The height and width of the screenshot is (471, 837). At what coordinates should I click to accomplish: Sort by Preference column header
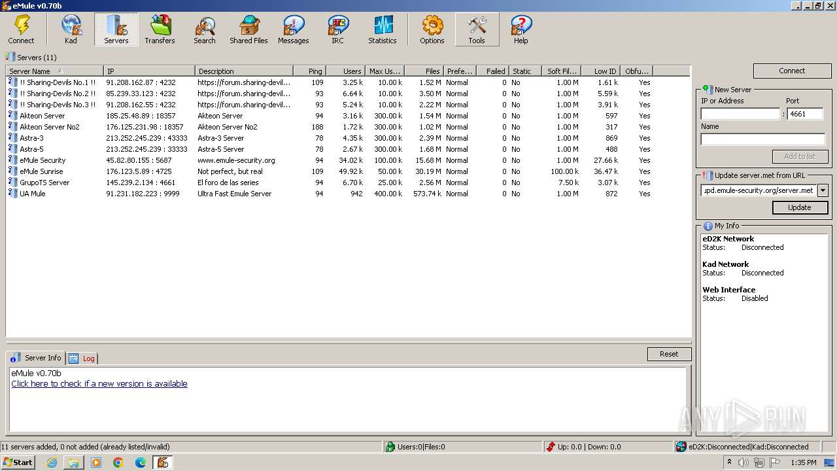460,71
